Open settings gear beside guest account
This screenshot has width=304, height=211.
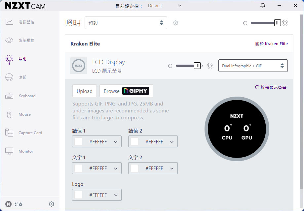click(x=51, y=204)
